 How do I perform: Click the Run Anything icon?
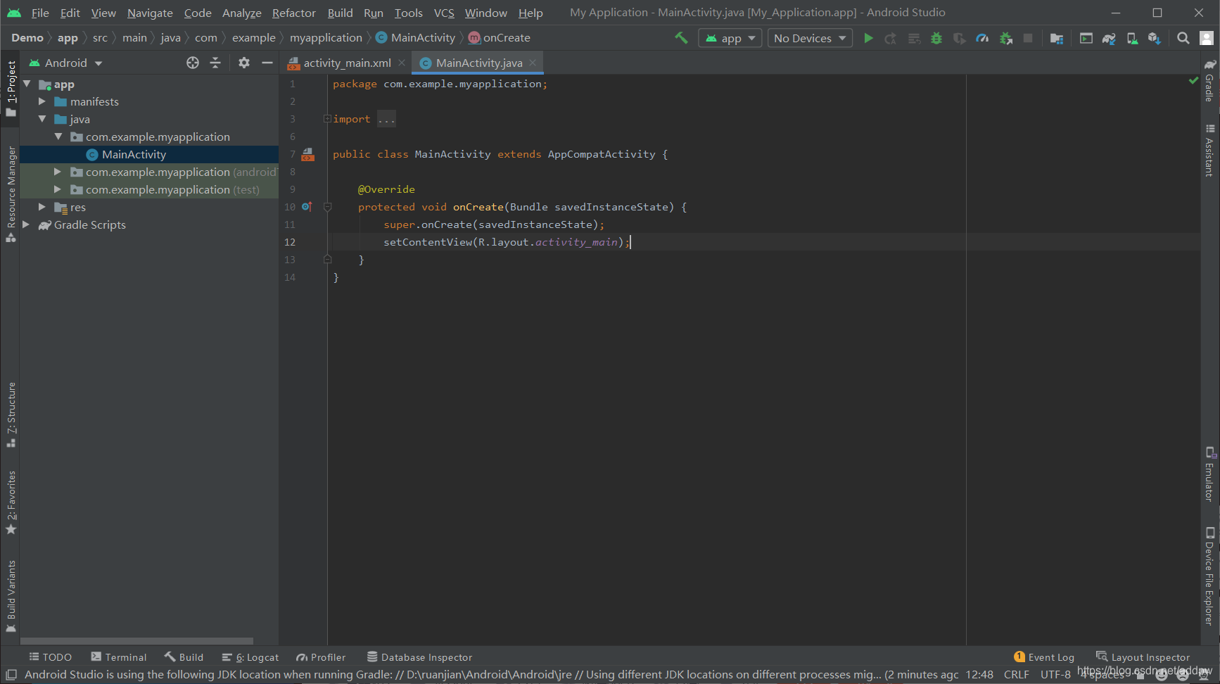(1086, 38)
